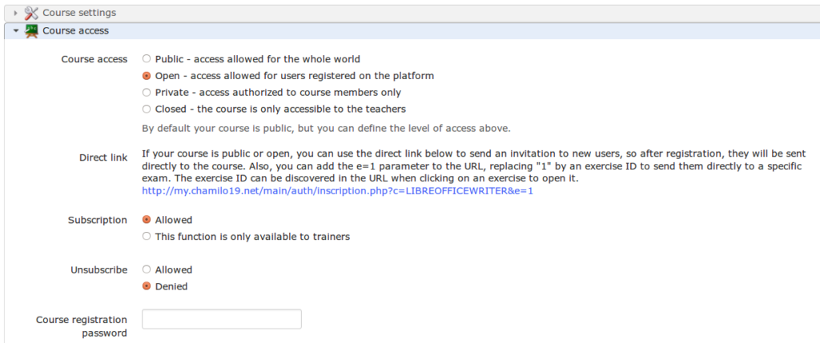Viewport: 820px width, 343px height.
Task: Select Closed access for teachers only
Action: click(x=147, y=109)
